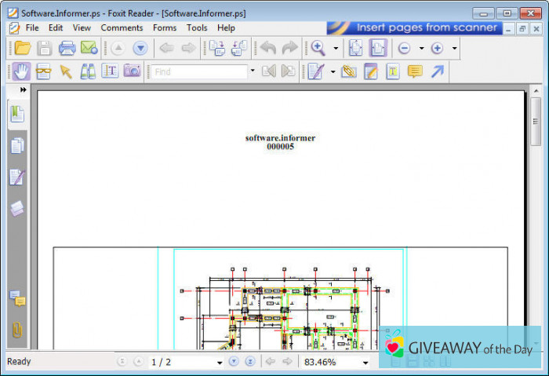Open the Bookmarks panel in sidebar
The image size is (549, 376).
click(x=17, y=115)
